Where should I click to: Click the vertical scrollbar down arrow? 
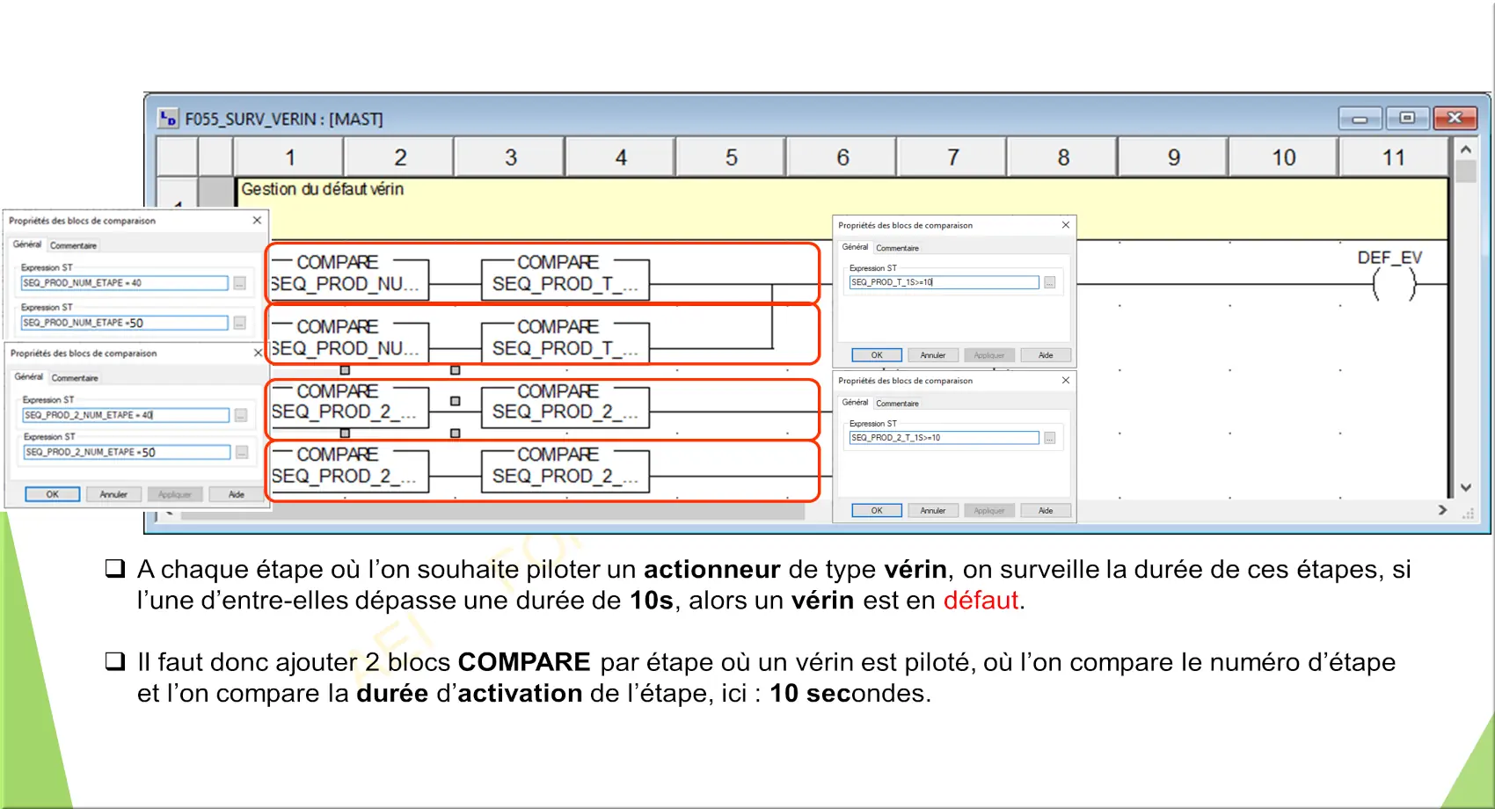coord(1466,487)
